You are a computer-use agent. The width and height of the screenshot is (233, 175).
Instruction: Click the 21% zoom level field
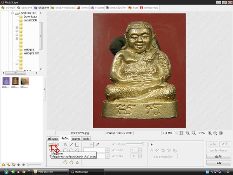(202, 133)
